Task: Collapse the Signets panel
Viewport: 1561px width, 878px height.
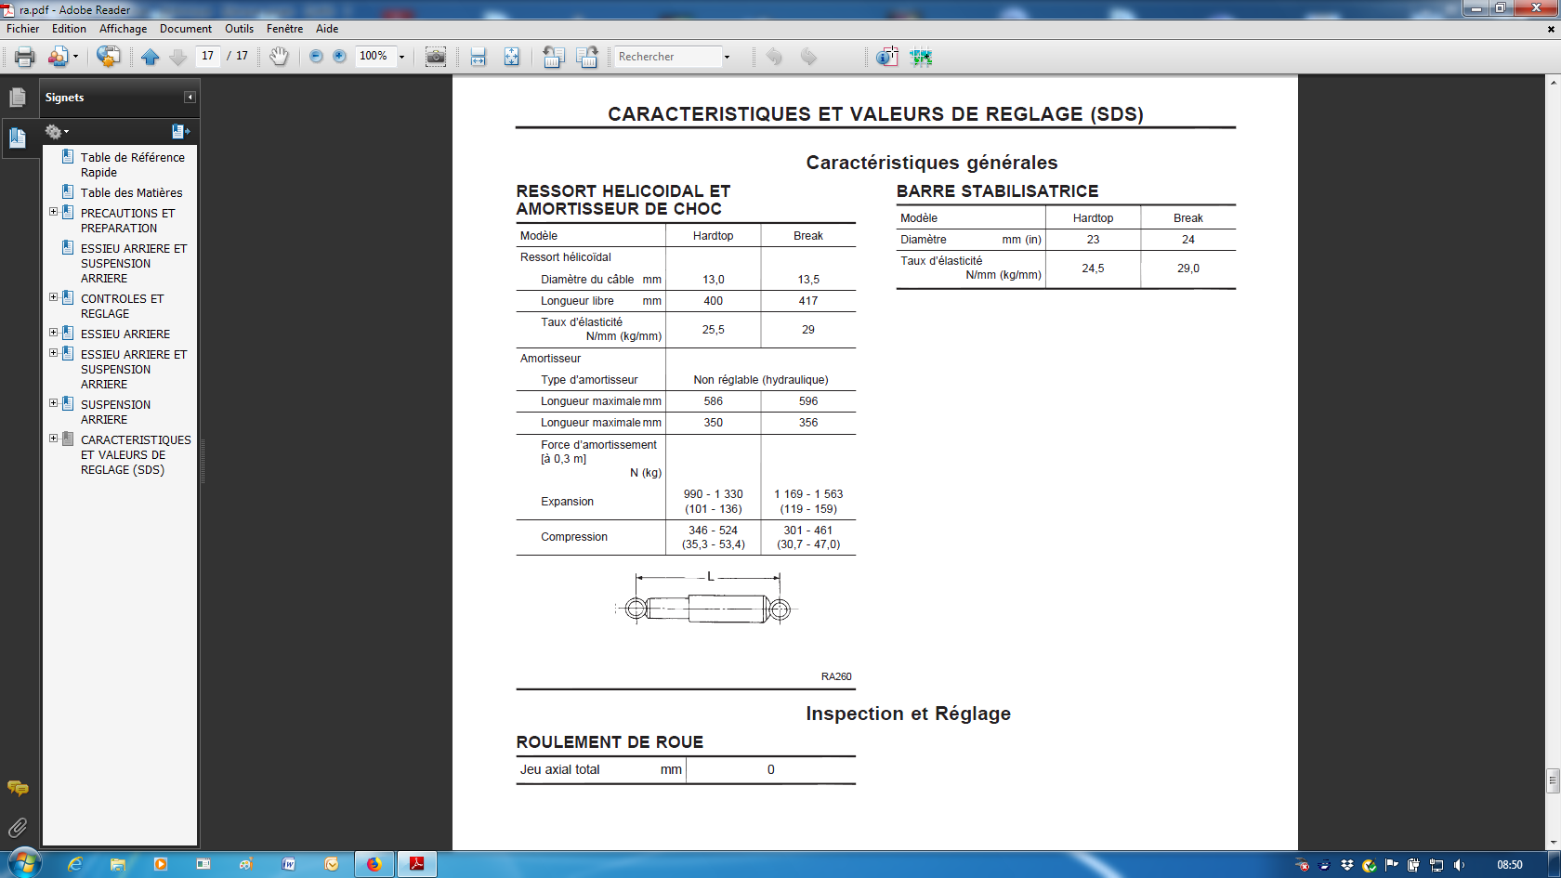Action: (x=190, y=98)
